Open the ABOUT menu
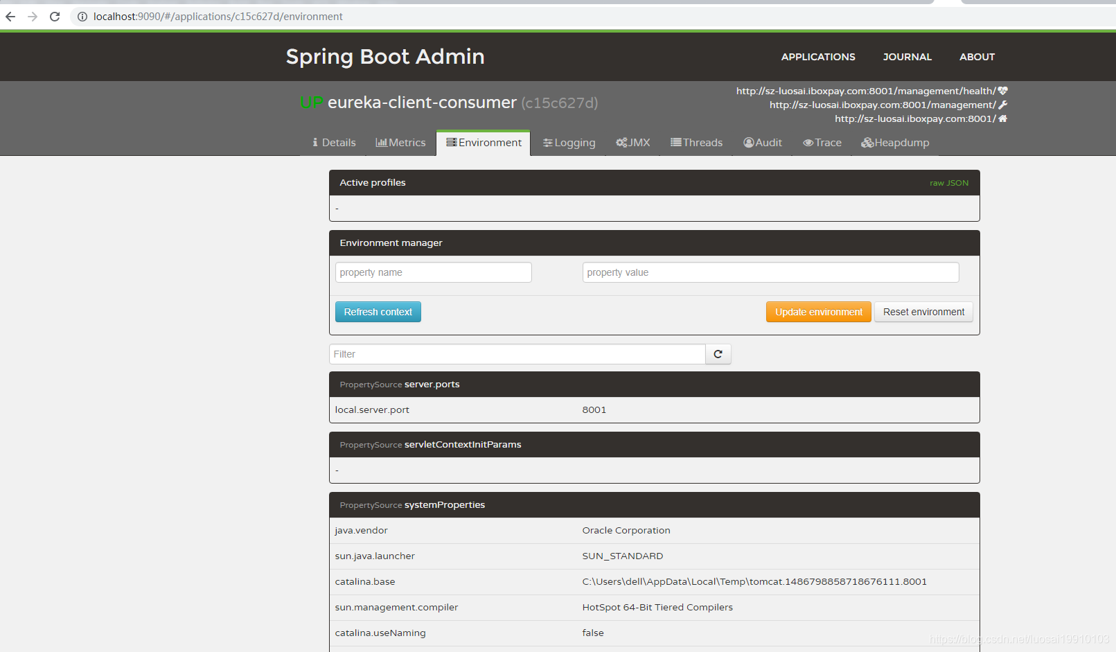The width and height of the screenshot is (1116, 652). [x=977, y=57]
